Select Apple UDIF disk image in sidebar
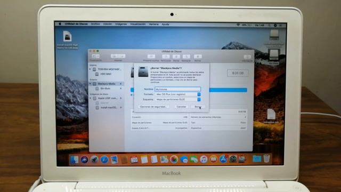This screenshot has width=341, height=192. (108, 98)
